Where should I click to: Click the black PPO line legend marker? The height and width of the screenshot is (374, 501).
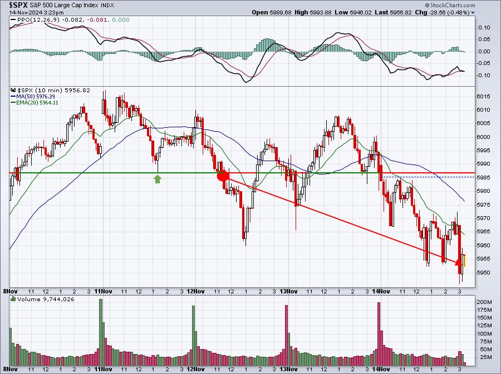[x=13, y=20]
